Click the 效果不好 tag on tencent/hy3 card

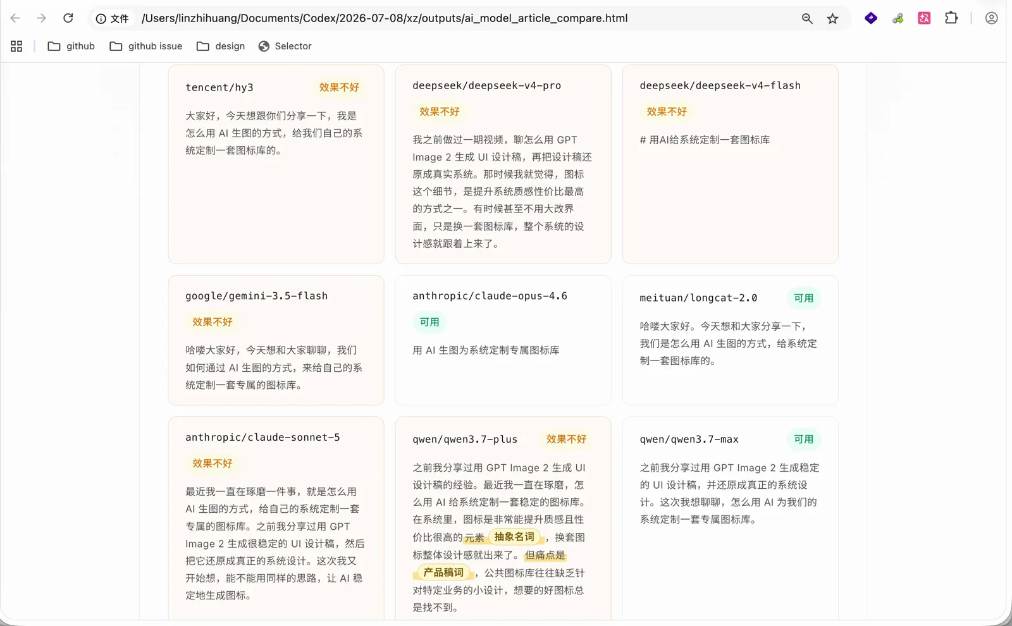(339, 87)
